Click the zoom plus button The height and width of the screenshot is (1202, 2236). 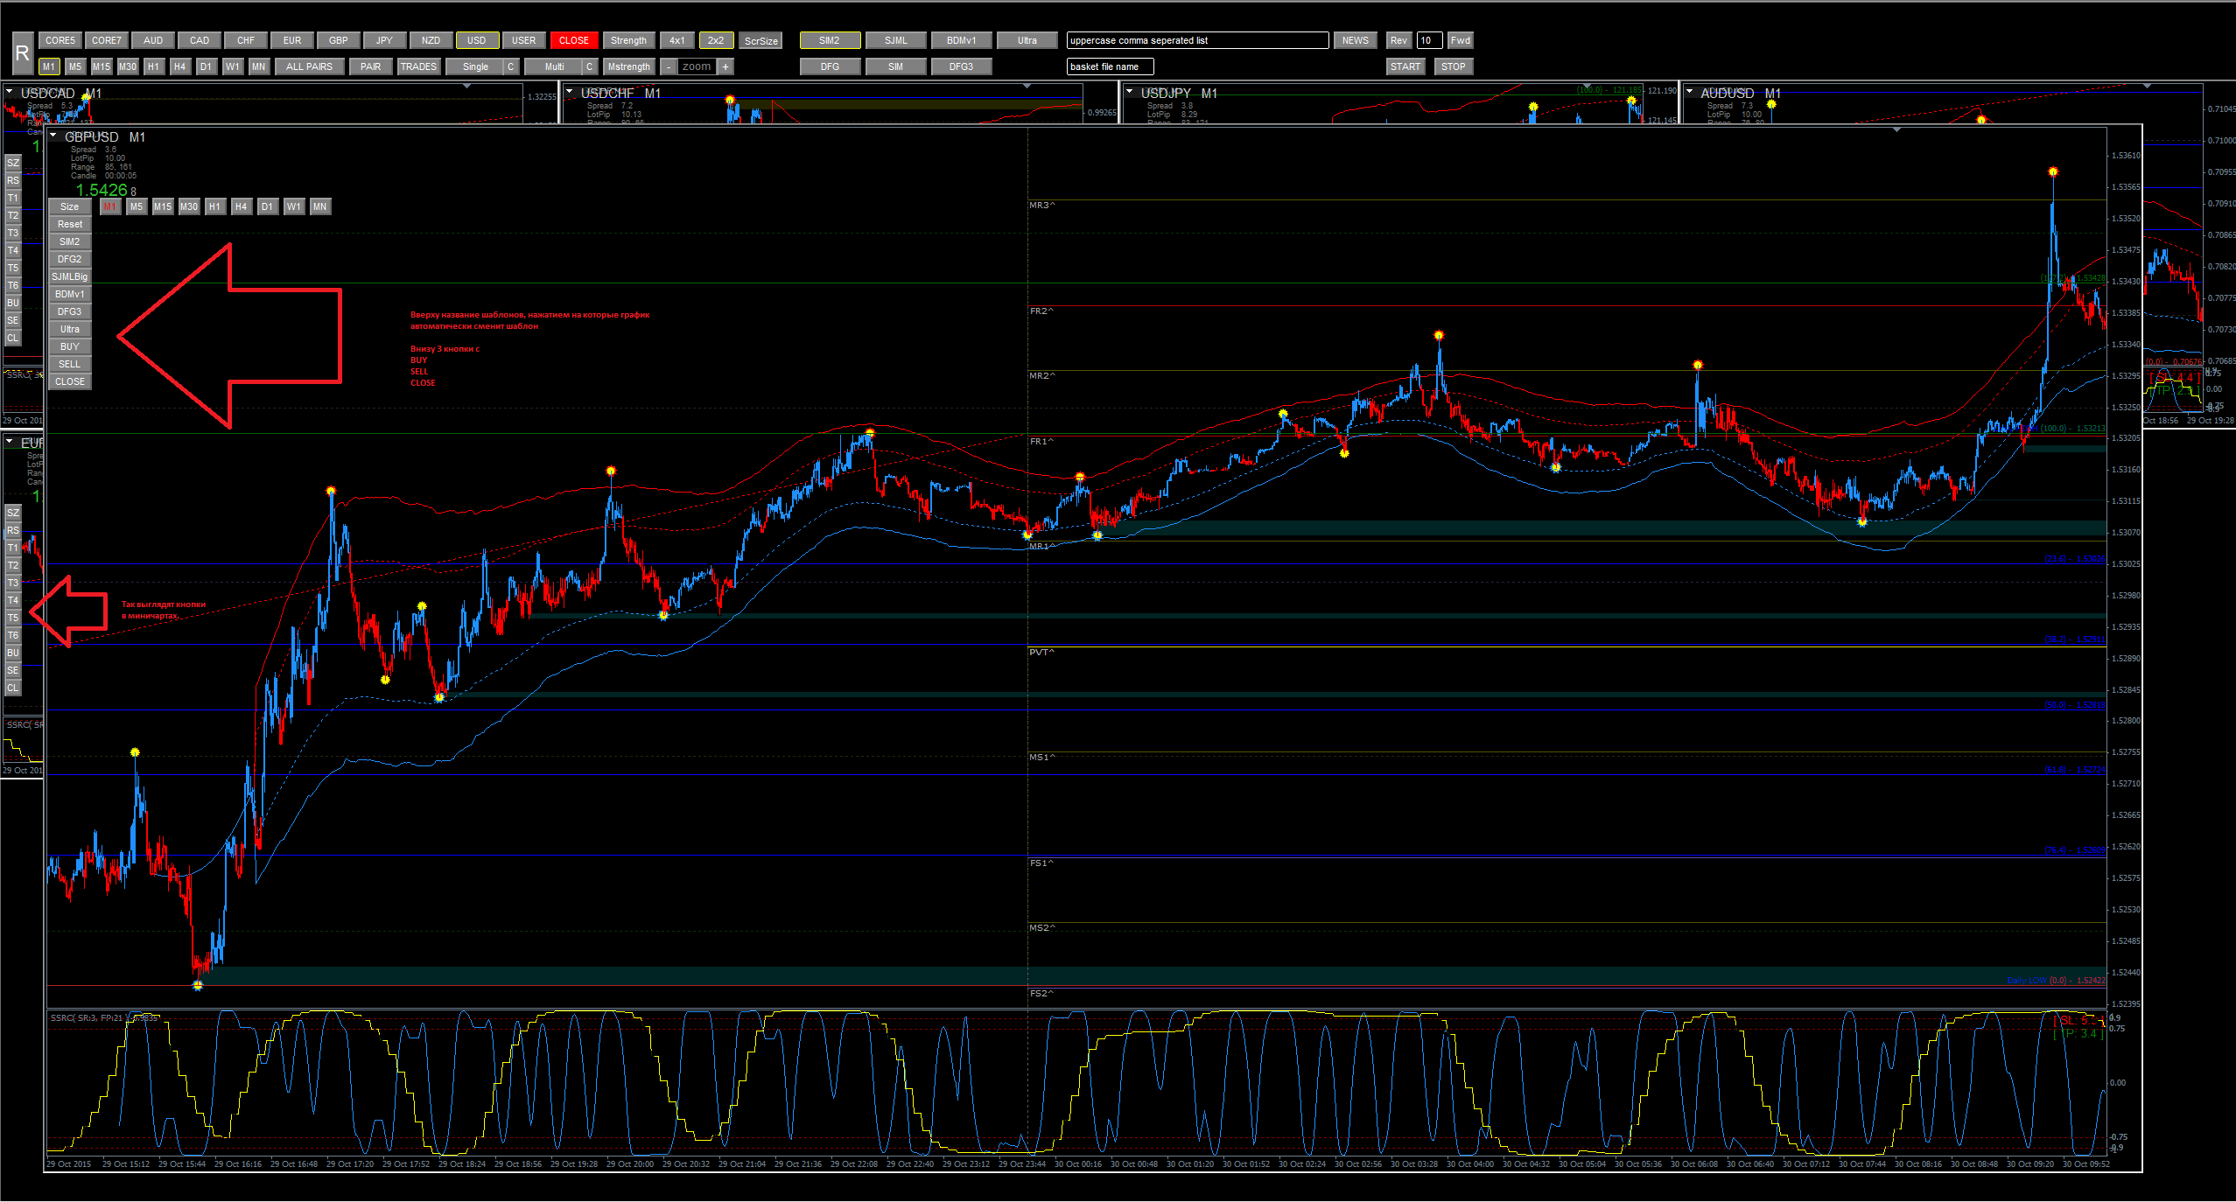point(725,66)
